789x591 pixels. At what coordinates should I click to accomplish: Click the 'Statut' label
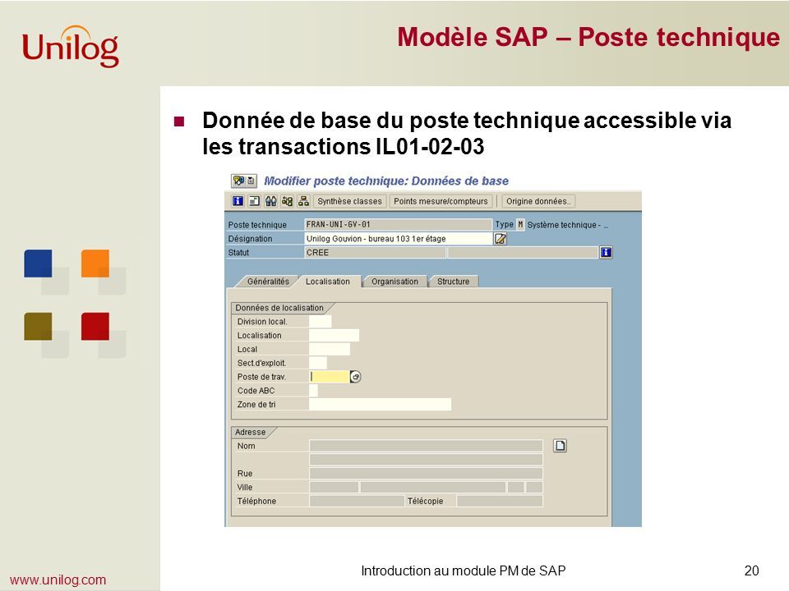[x=238, y=253]
